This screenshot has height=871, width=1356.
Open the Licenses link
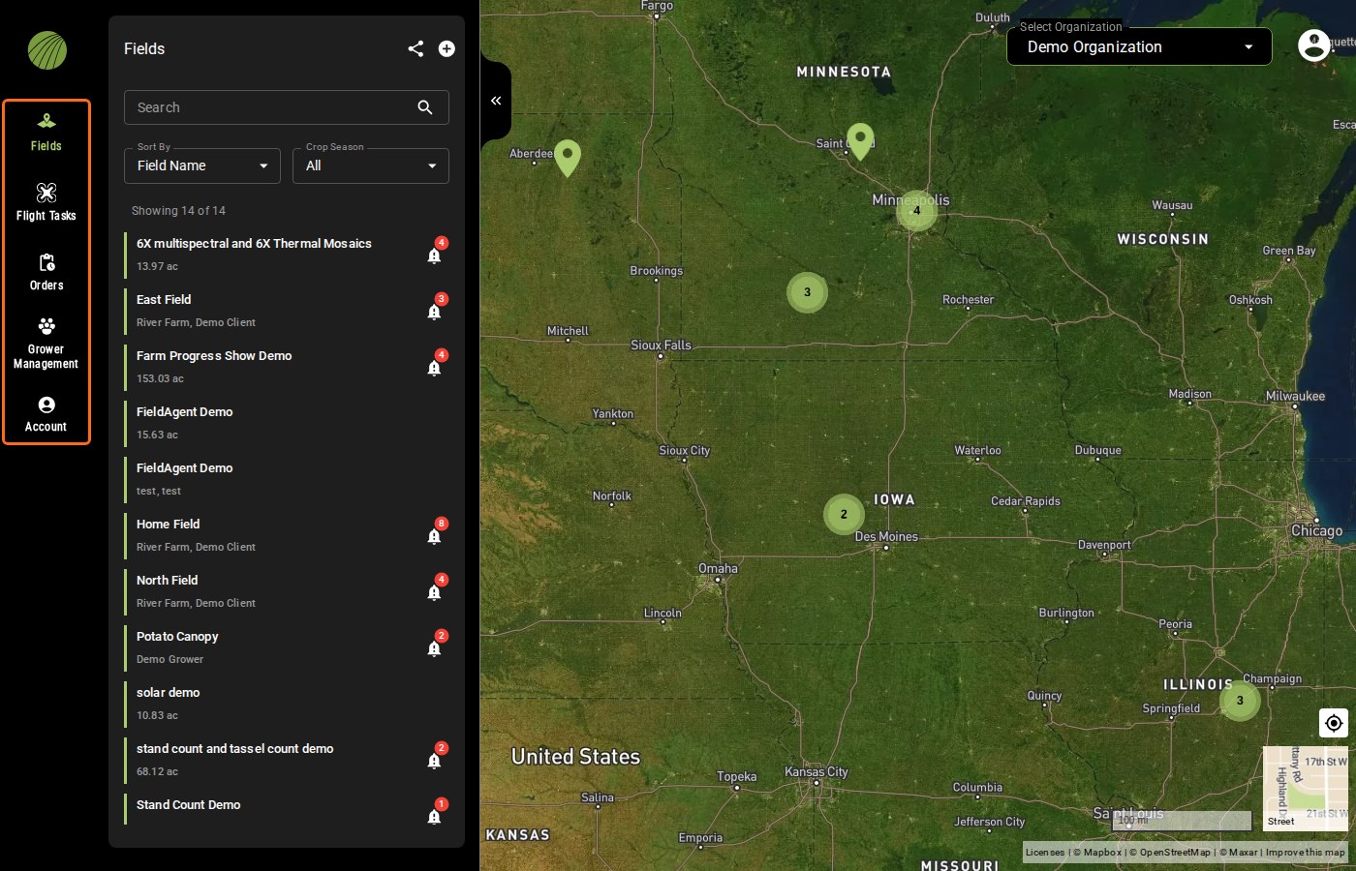click(x=1045, y=853)
